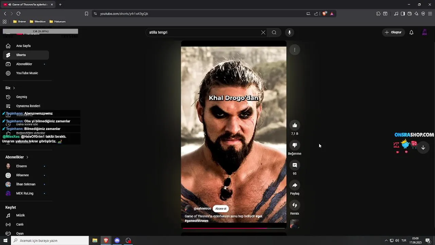Screen dimensions: 435x245
Task: Open Windows Start menu
Action: tap(5, 241)
